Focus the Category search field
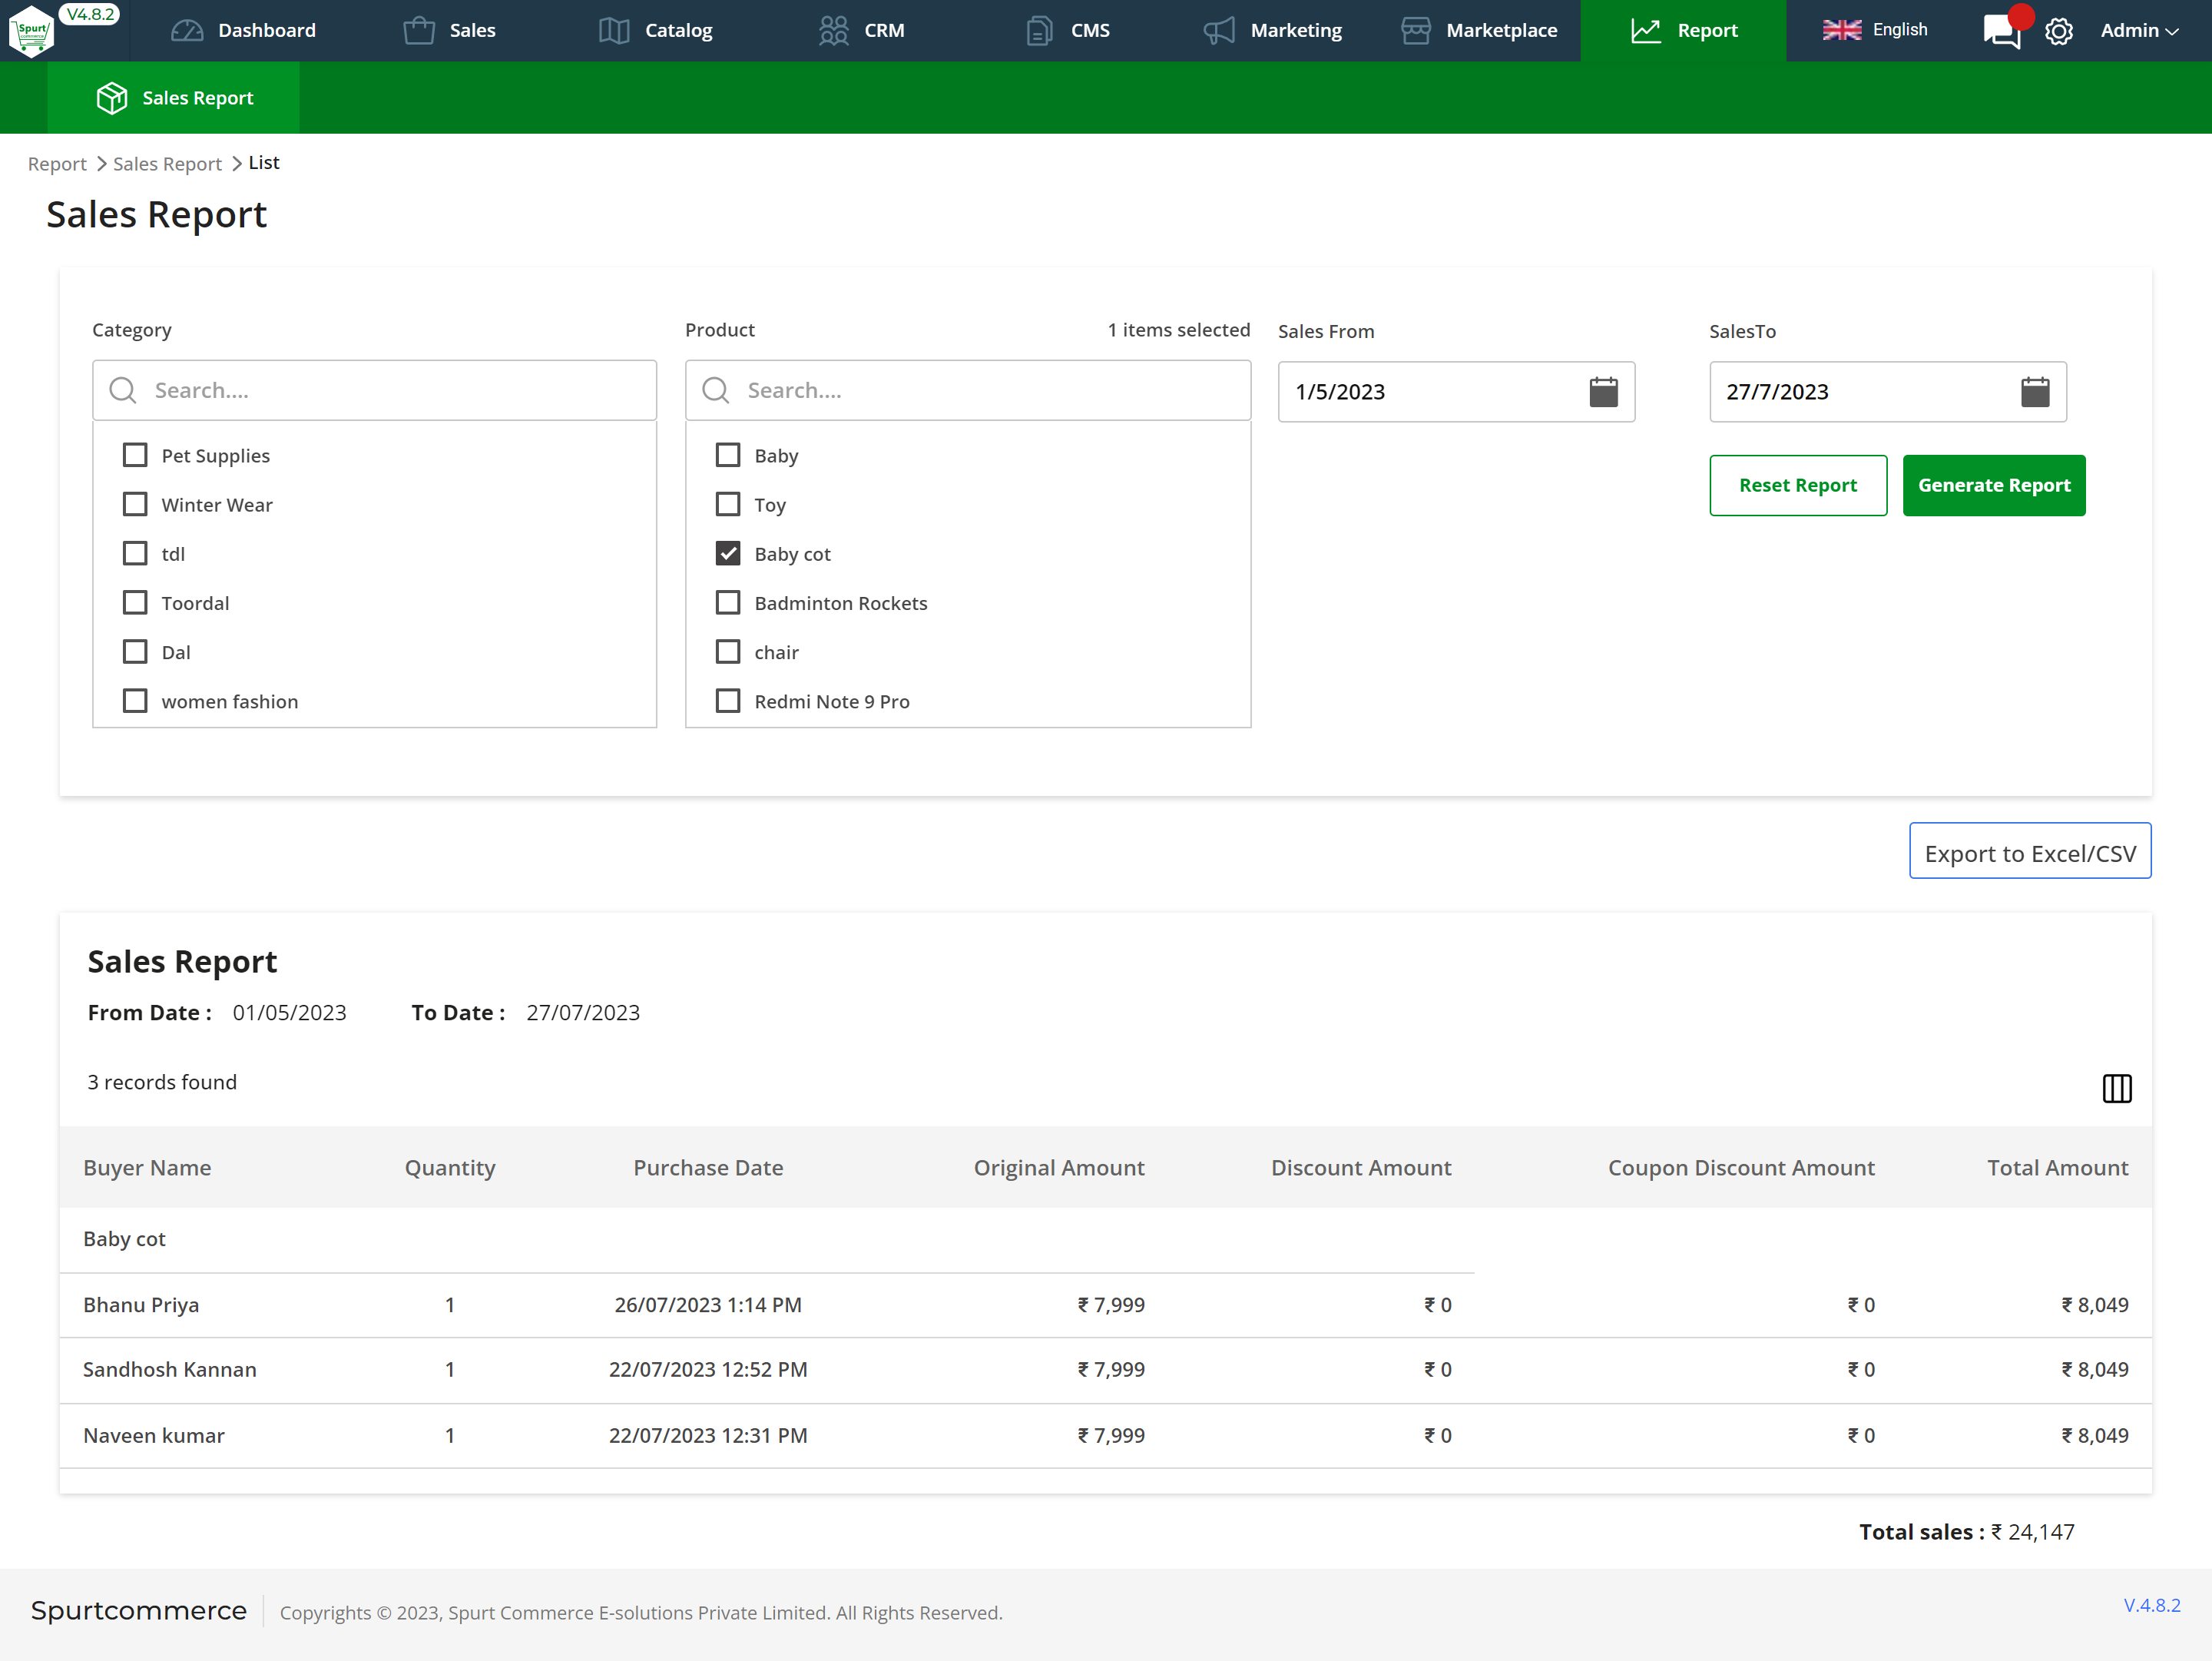The height and width of the screenshot is (1661, 2212). pyautogui.click(x=375, y=390)
